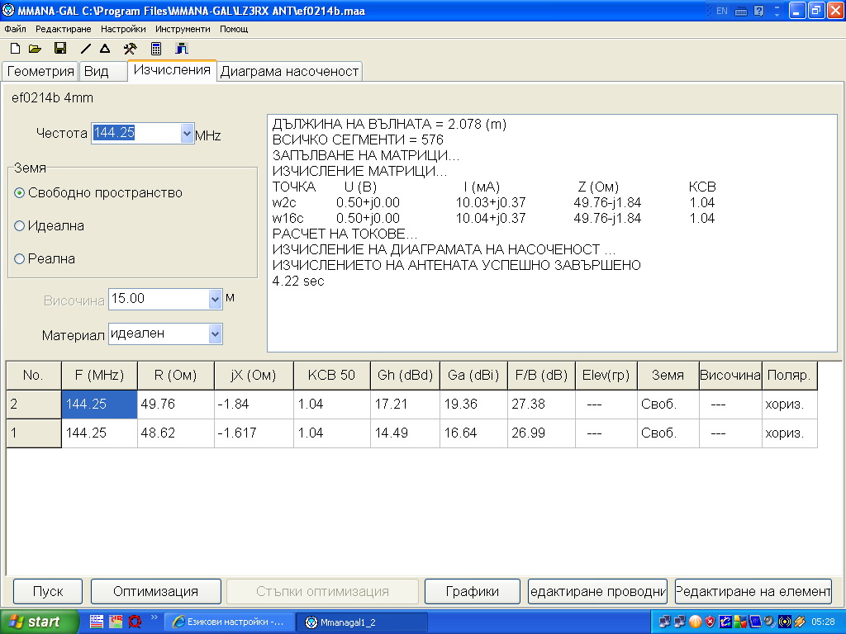This screenshot has width=846, height=634.
Task: Open the Материал dropdown list
Action: coord(216,334)
